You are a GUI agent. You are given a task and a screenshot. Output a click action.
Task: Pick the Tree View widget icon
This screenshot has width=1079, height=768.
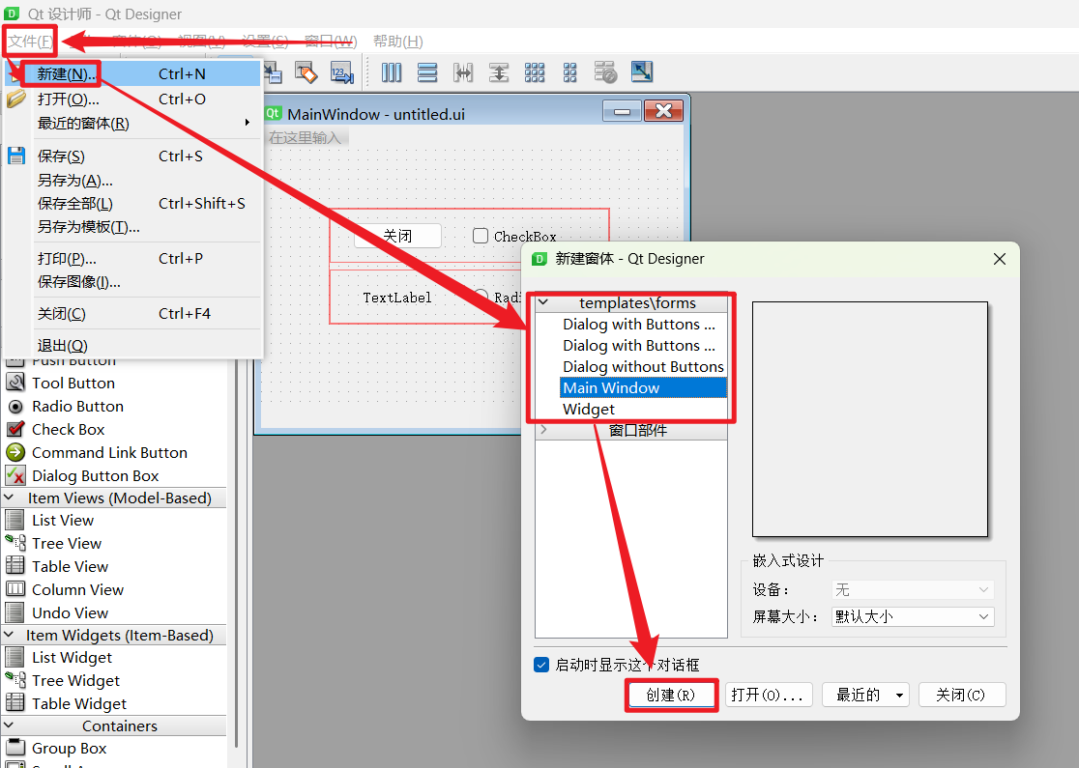point(15,543)
